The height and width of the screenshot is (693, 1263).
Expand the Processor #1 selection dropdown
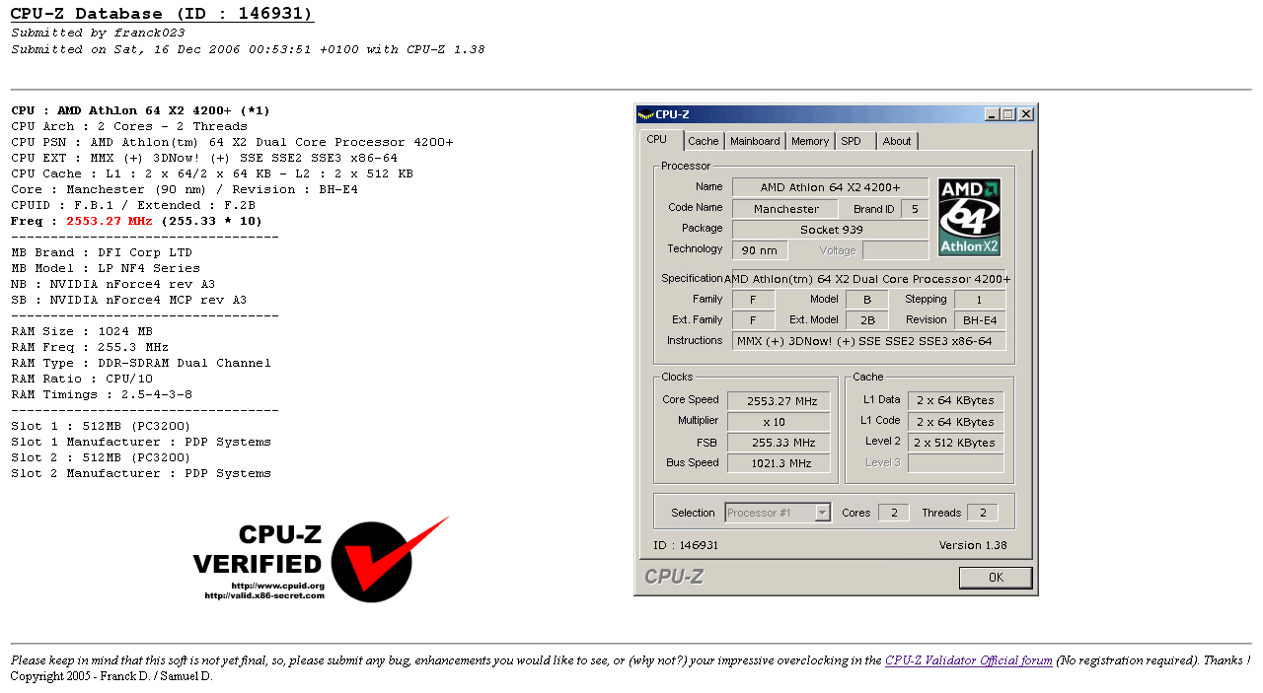tap(822, 513)
